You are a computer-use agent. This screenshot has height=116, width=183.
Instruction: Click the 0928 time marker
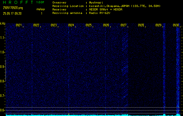pos(141,25)
